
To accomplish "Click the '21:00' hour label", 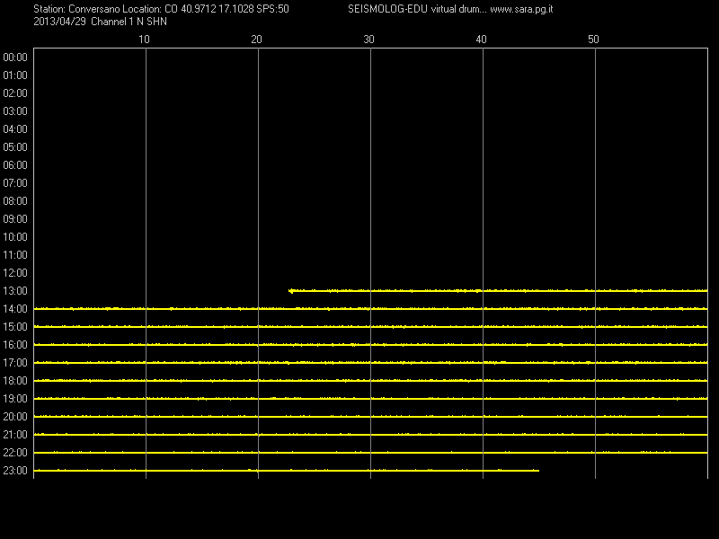I will point(15,435).
